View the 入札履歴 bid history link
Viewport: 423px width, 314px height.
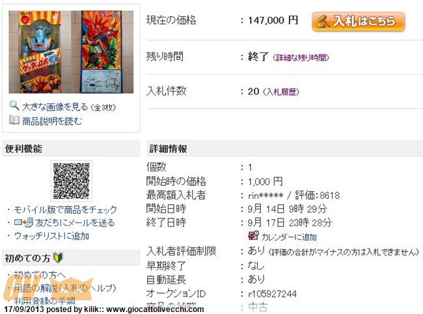click(x=281, y=92)
